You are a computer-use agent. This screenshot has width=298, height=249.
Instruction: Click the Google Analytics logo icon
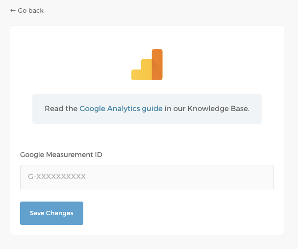[x=147, y=65]
